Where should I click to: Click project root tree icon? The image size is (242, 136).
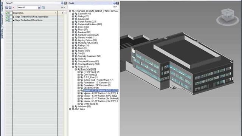[x=73, y=11]
